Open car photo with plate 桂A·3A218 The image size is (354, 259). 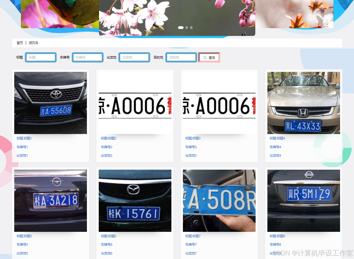pos(51,201)
